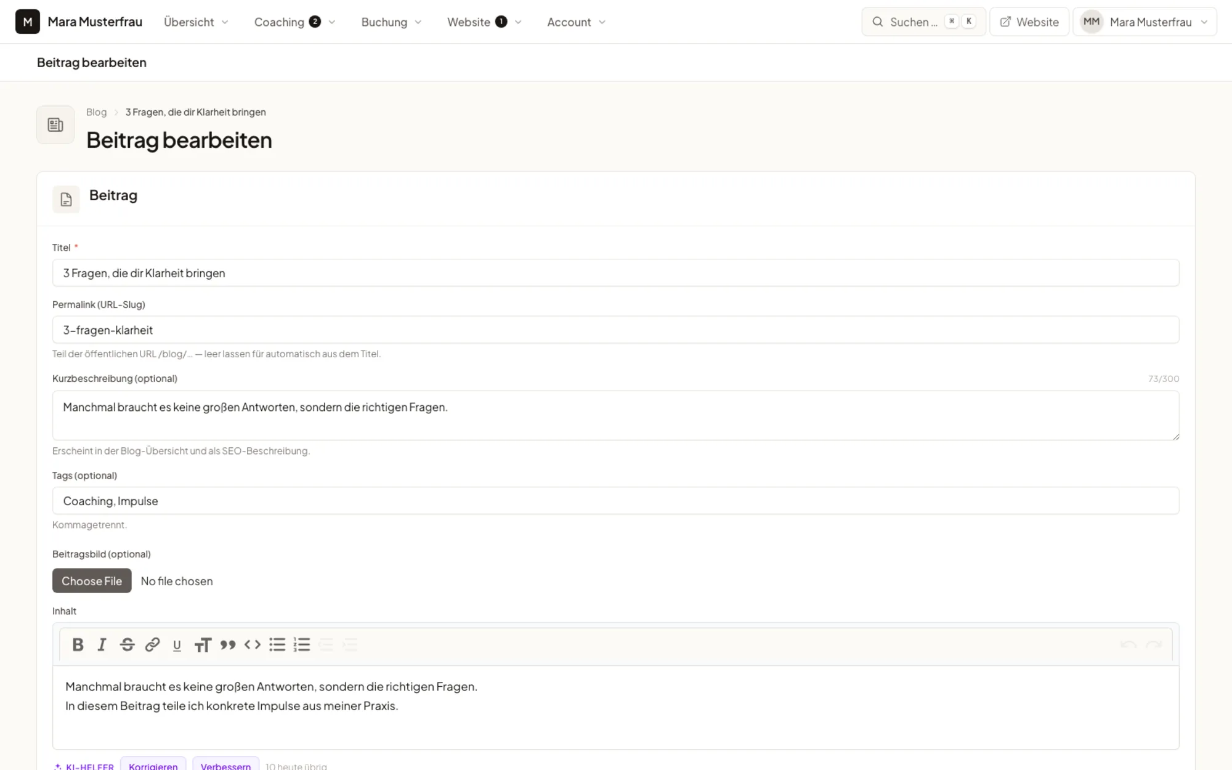The image size is (1232, 770).
Task: Underline text using the toolbar icon
Action: tap(177, 645)
